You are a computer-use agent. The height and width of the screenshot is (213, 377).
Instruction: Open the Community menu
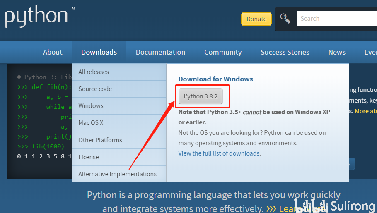click(x=223, y=52)
